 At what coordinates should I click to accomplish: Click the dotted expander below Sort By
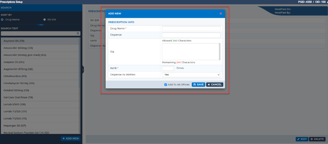click(x=41, y=25)
